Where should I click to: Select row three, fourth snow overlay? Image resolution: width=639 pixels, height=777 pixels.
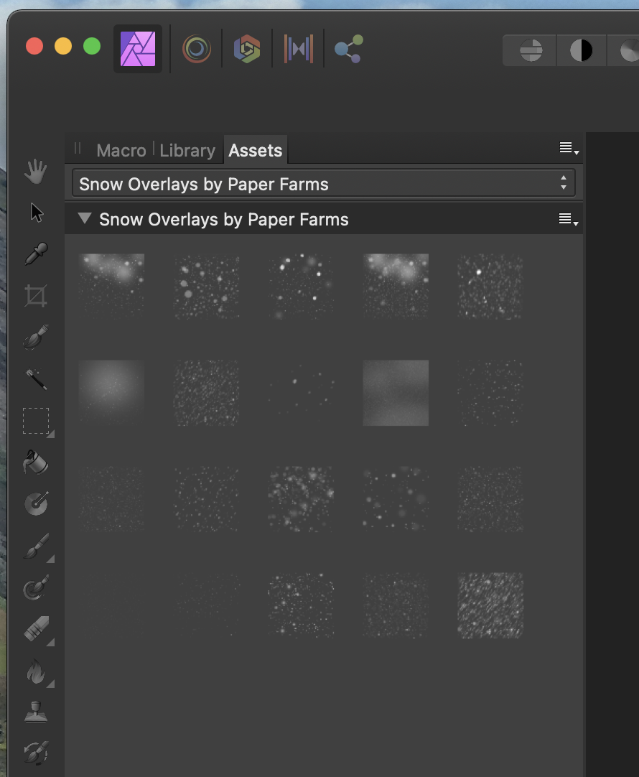click(x=396, y=499)
